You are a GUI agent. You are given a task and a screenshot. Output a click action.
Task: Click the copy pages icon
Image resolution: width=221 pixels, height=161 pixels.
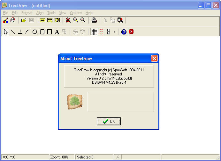point(113,20)
